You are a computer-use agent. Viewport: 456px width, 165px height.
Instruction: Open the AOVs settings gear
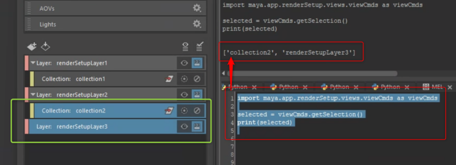tap(197, 8)
